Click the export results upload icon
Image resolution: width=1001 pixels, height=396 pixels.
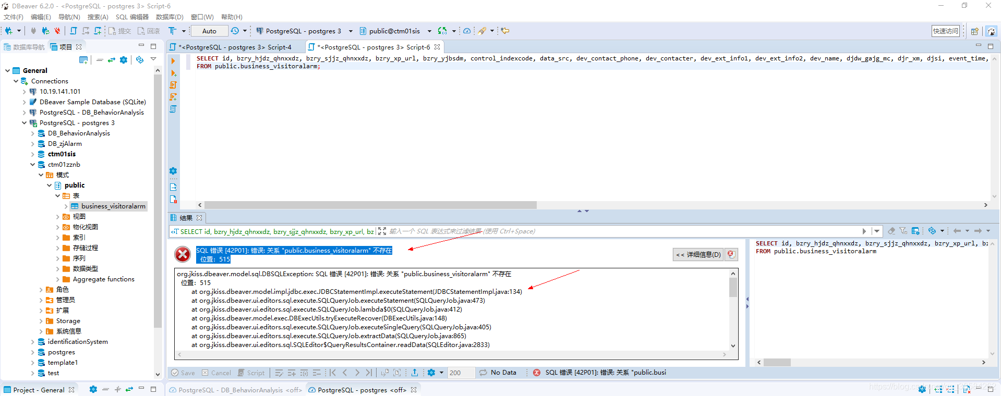415,373
